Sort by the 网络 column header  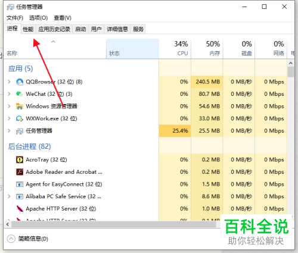pyautogui.click(x=271, y=49)
